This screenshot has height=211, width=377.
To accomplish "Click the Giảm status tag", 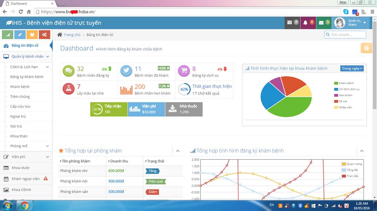I will tap(152, 192).
